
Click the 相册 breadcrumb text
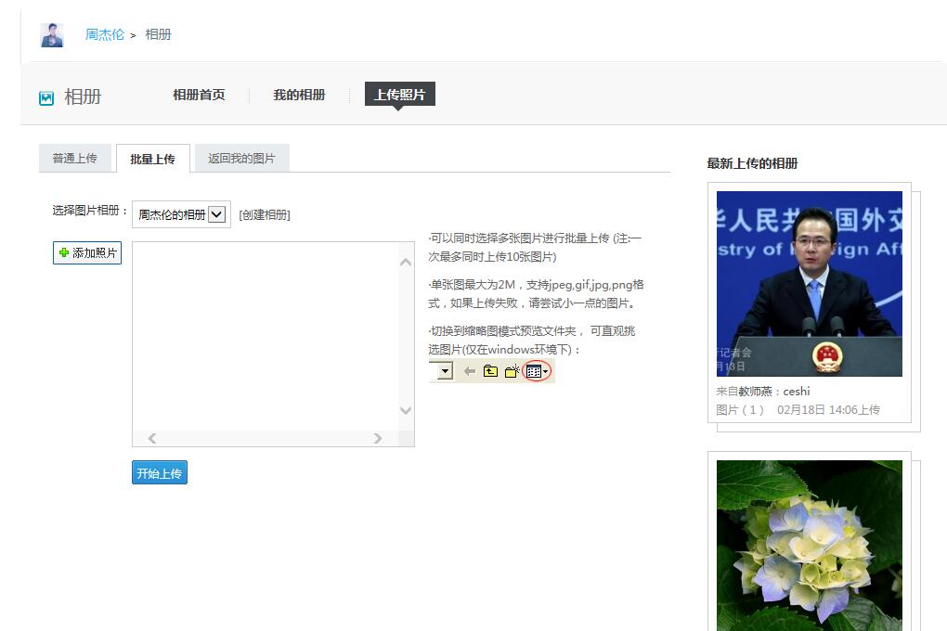[x=158, y=34]
